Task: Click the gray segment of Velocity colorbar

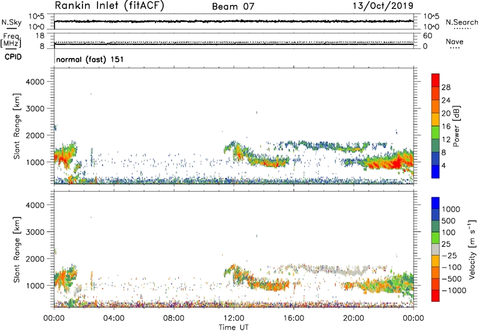Action: coord(436,250)
